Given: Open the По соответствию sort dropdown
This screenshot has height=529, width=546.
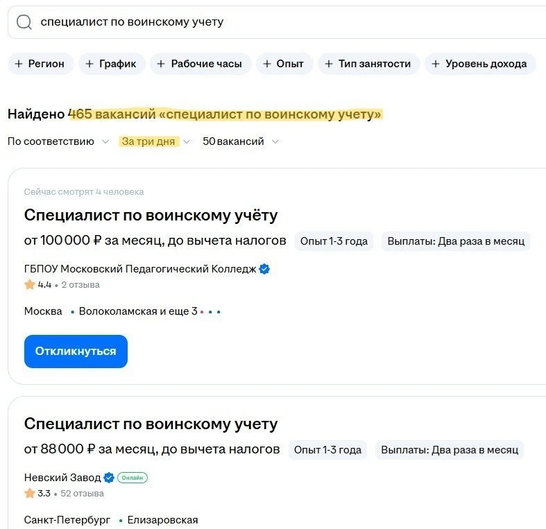Looking at the screenshot, I should [x=58, y=141].
